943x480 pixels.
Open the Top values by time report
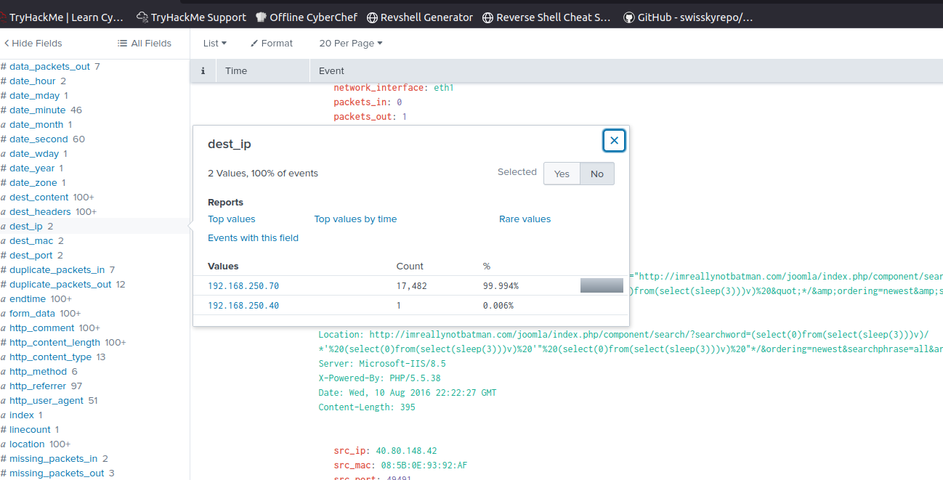tap(355, 219)
